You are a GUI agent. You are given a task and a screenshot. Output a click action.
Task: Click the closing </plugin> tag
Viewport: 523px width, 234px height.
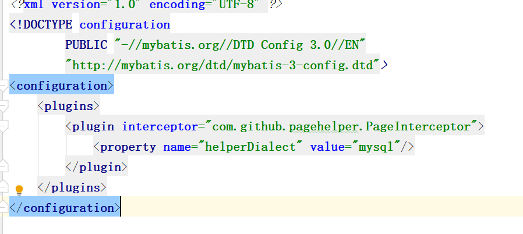coord(97,167)
